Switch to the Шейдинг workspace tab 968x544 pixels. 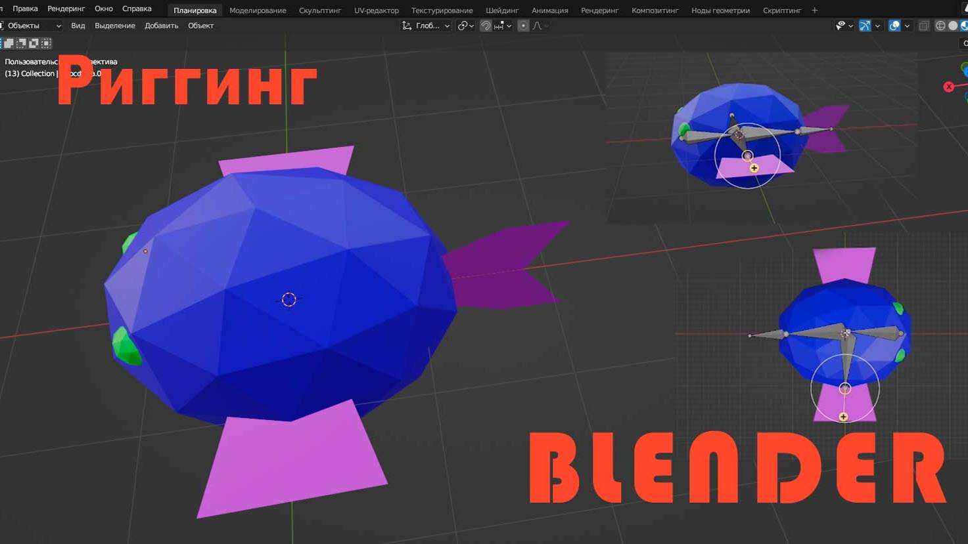coord(502,10)
